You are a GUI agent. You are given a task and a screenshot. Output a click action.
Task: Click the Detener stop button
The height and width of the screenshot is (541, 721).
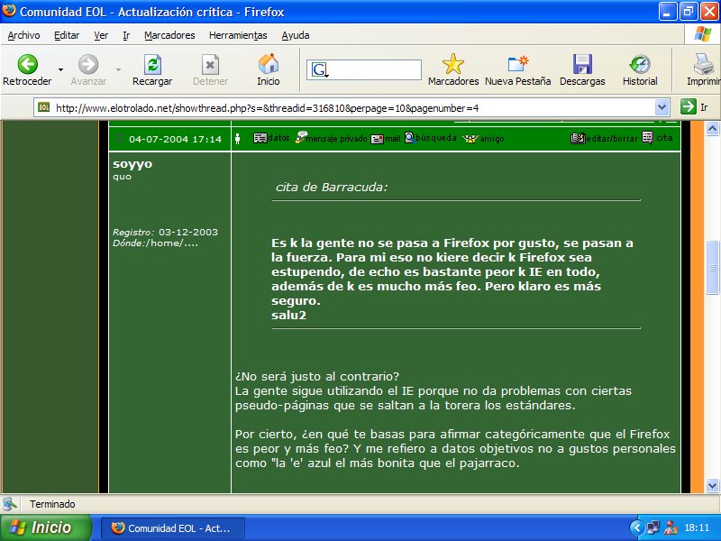[210, 70]
